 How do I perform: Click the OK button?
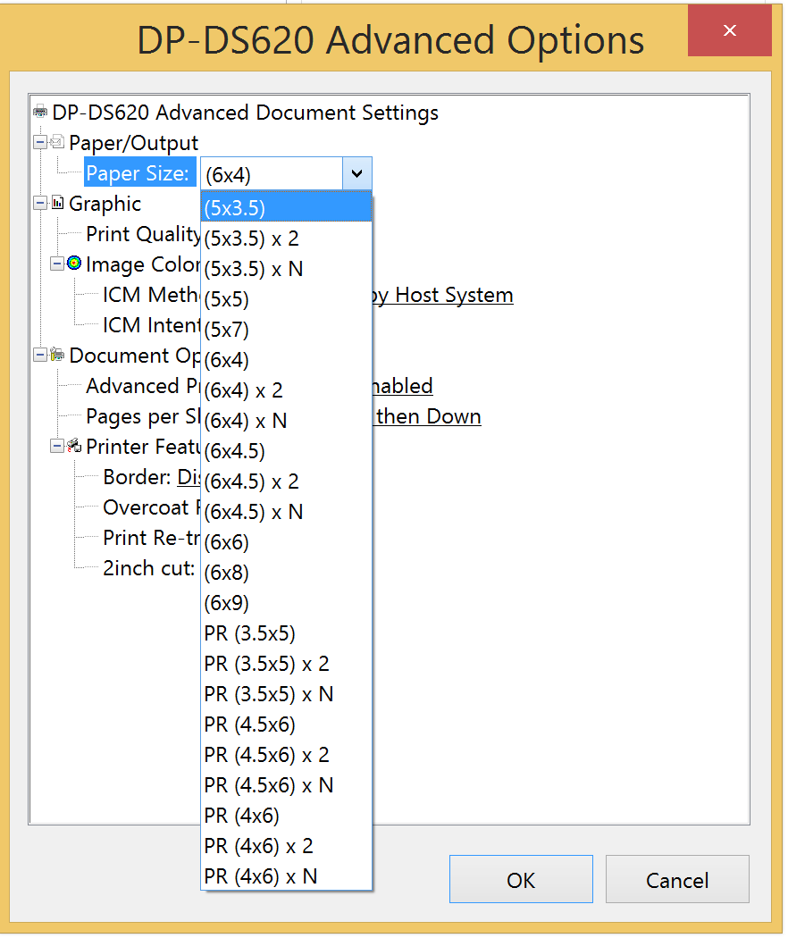point(521,879)
